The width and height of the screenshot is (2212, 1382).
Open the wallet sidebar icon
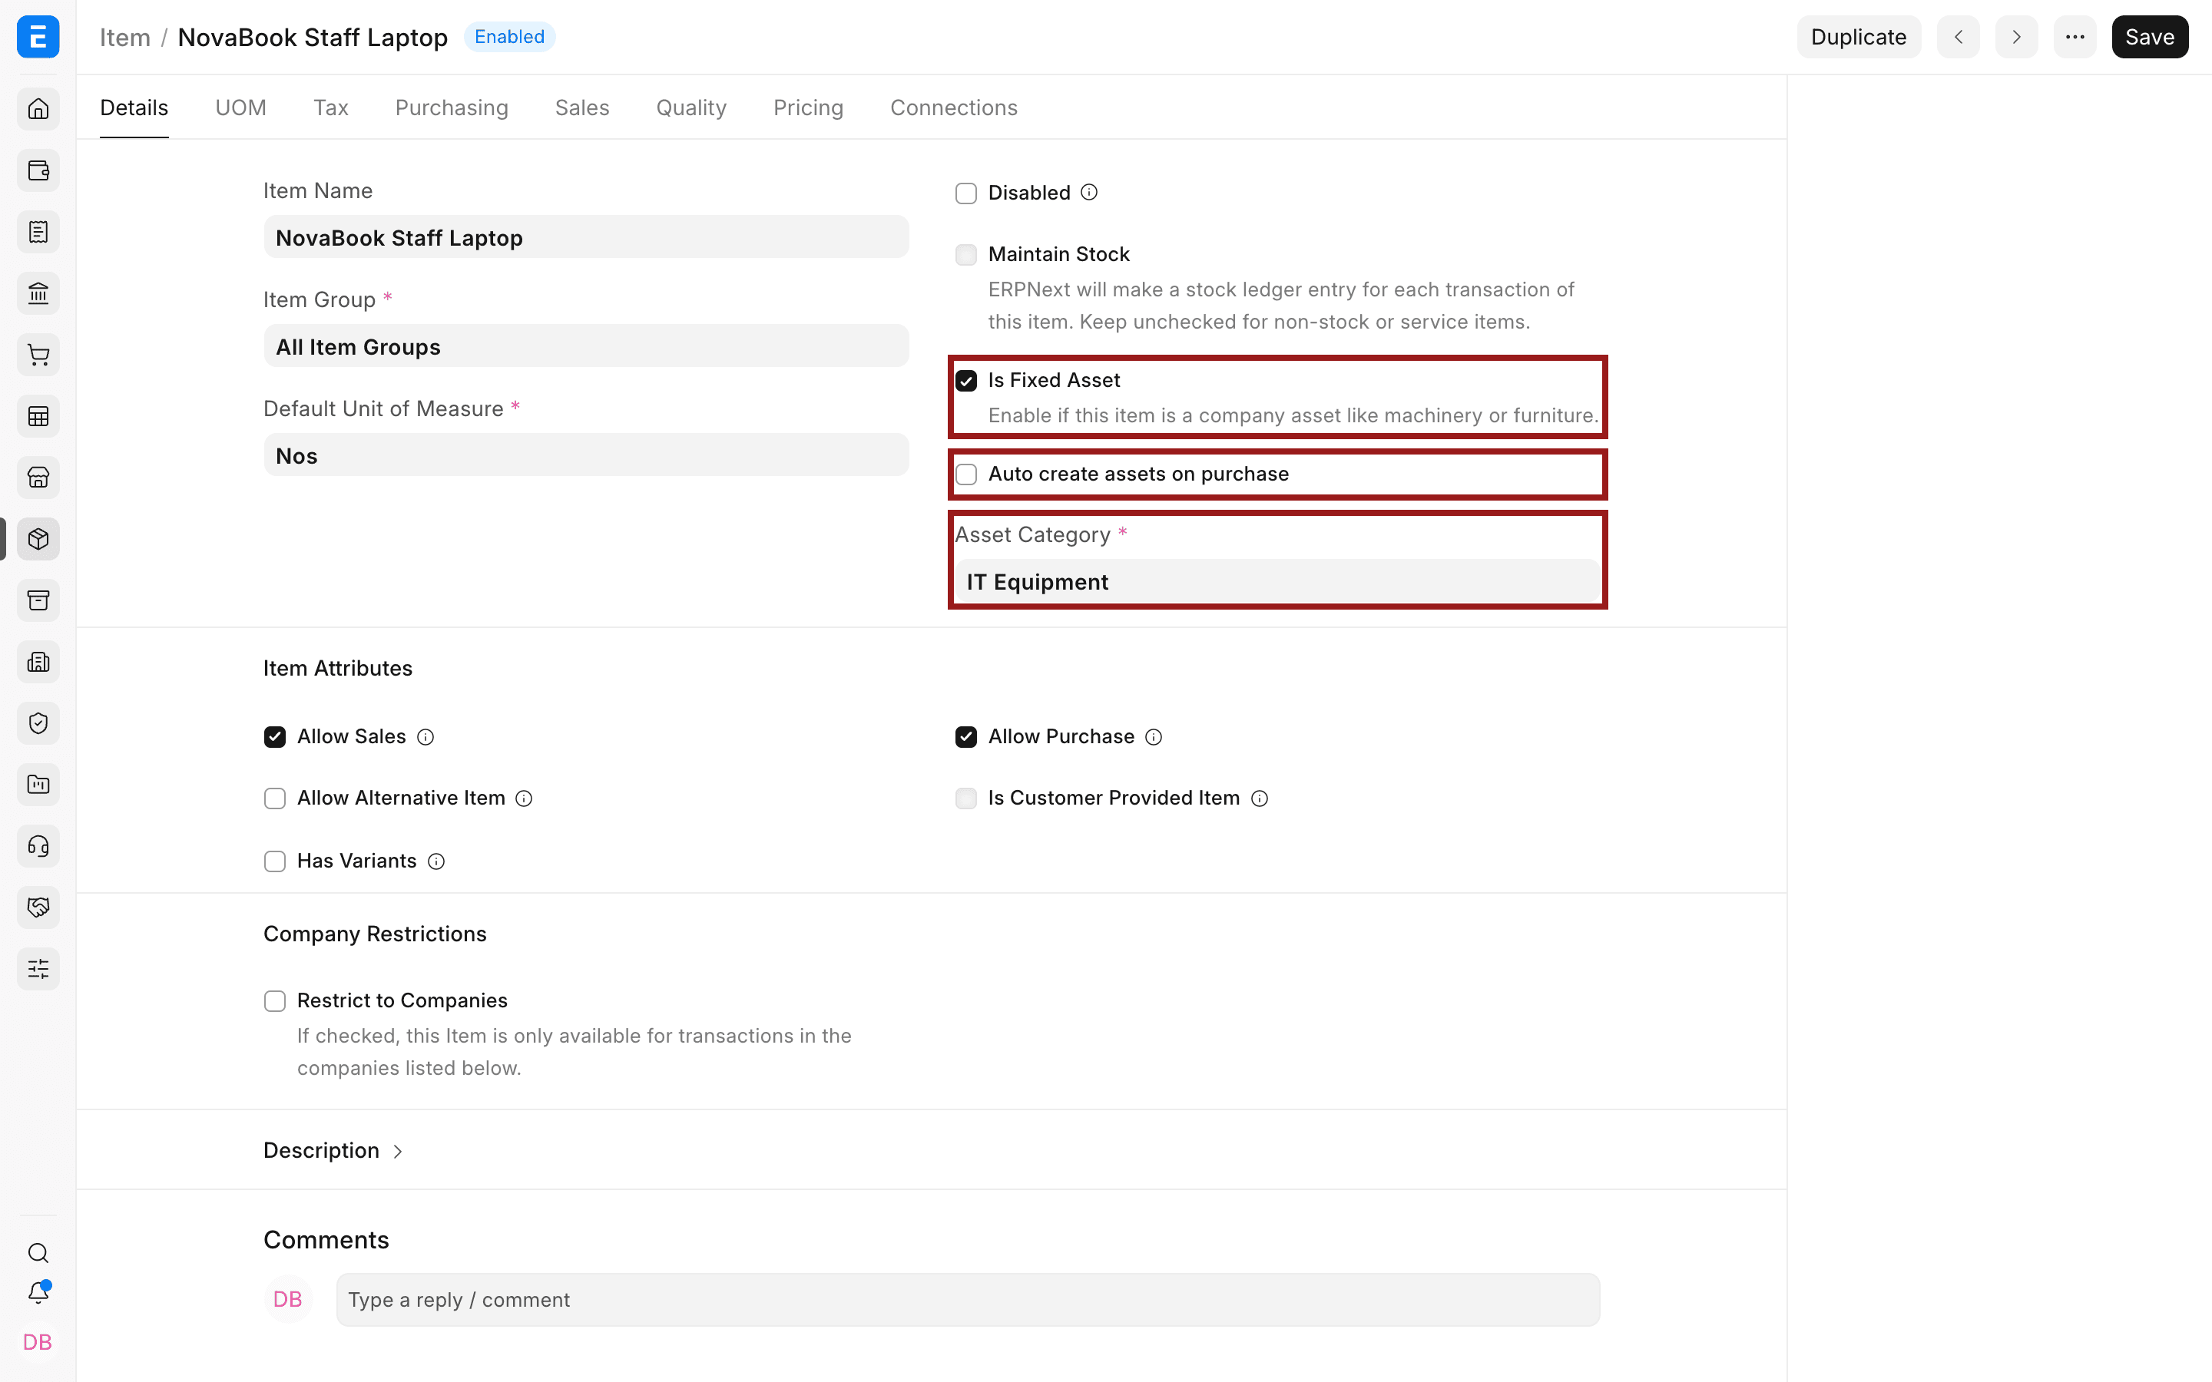[x=38, y=170]
